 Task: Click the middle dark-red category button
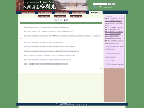pos(60,17)
